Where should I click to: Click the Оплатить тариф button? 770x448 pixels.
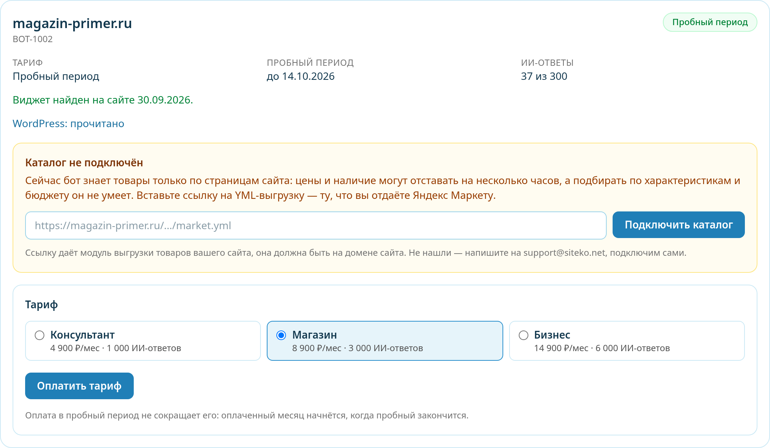point(79,386)
